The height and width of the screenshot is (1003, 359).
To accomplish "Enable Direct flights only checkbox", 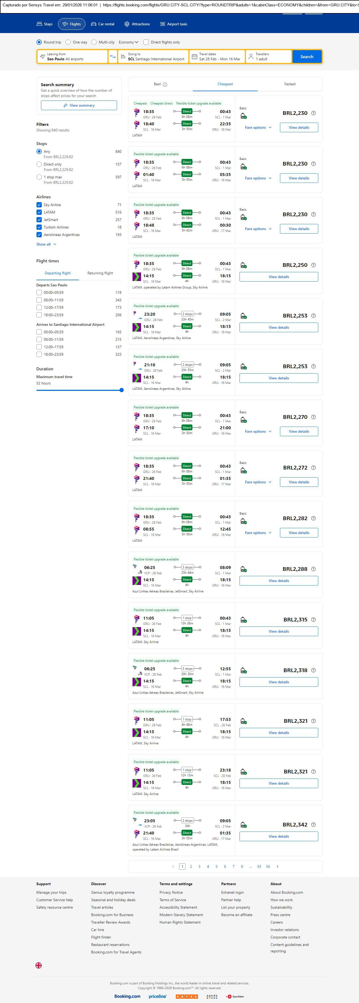I will click(146, 42).
